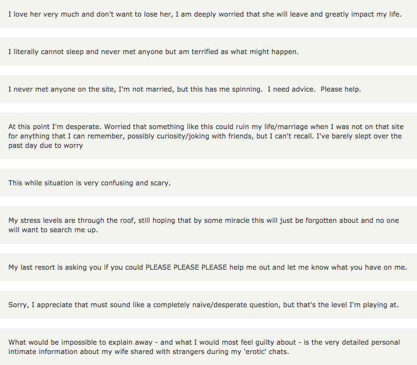The height and width of the screenshot is (365, 417).
Task: Select the message 'What would be impossible to explain away'
Action: (208, 347)
